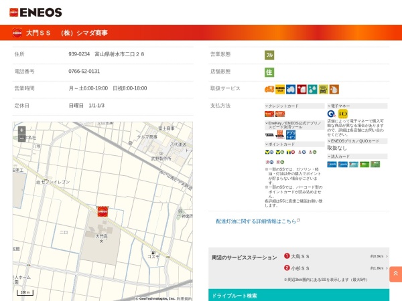Click the first blue corporate card icon

(x=332, y=165)
